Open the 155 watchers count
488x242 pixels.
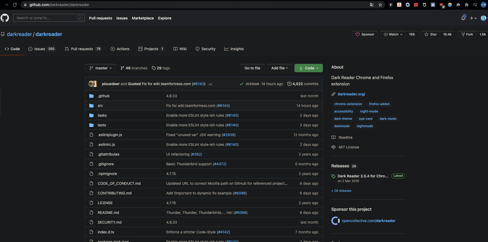tap(412, 34)
